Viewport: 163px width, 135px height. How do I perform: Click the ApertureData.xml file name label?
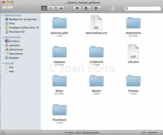coord(96,33)
